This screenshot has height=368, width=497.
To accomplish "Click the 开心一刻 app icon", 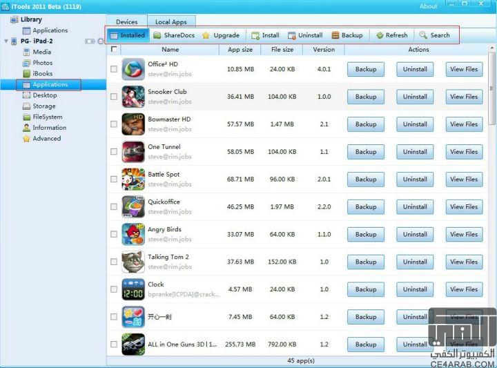I will [x=133, y=317].
